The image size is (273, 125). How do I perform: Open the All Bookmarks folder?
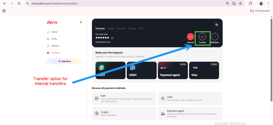click(x=260, y=11)
